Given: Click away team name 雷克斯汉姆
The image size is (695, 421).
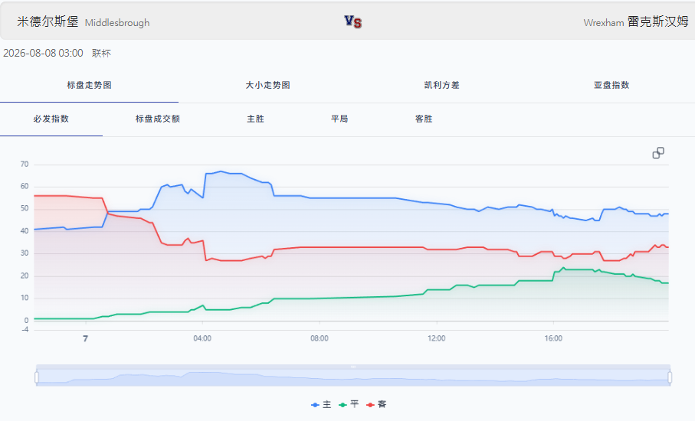Looking at the screenshot, I should 658,21.
